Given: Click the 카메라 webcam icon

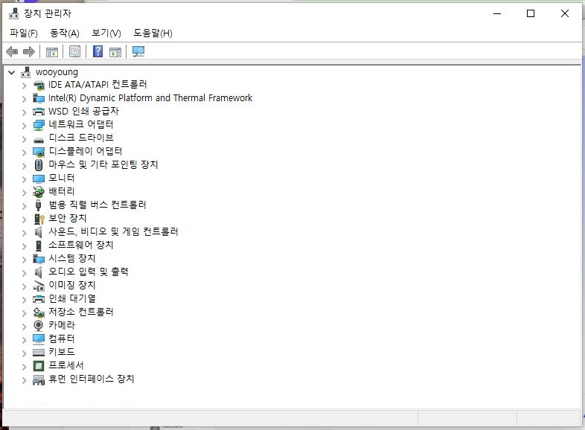Looking at the screenshot, I should pos(38,326).
